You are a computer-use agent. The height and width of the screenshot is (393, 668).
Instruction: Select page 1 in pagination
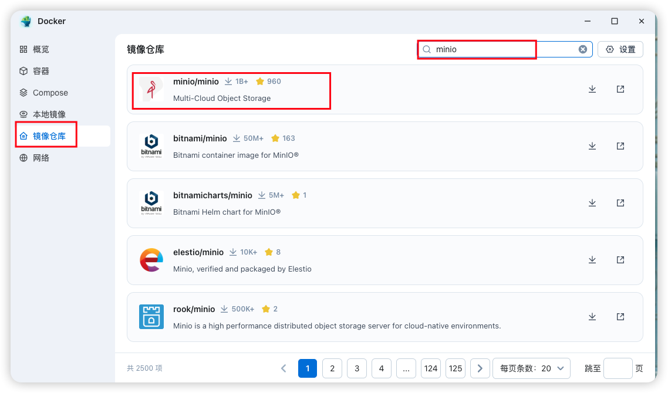pyautogui.click(x=308, y=368)
